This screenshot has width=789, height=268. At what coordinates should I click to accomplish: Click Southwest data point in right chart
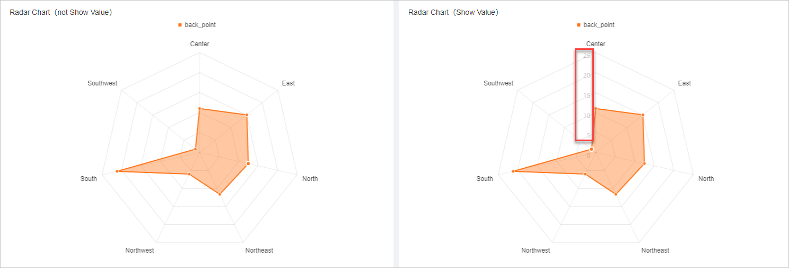pos(592,150)
